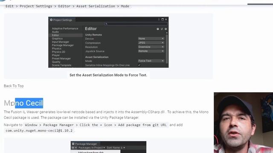The height and width of the screenshot is (153, 273).
Task: Click the Back To Top link
Action: pyautogui.click(x=14, y=86)
